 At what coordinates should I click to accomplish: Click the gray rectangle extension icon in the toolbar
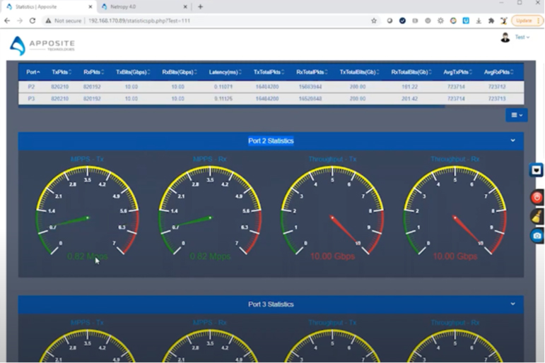coord(415,21)
